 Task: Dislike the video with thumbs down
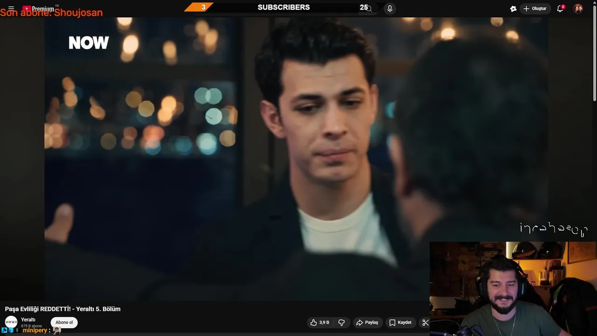click(x=341, y=322)
